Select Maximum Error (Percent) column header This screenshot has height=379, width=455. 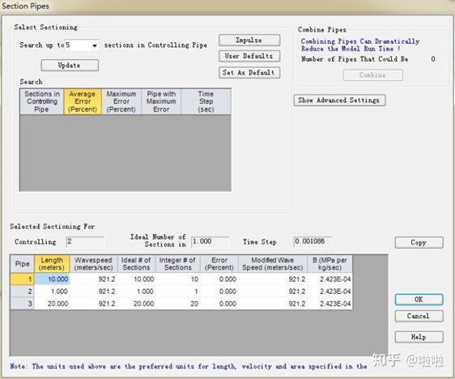click(x=121, y=101)
